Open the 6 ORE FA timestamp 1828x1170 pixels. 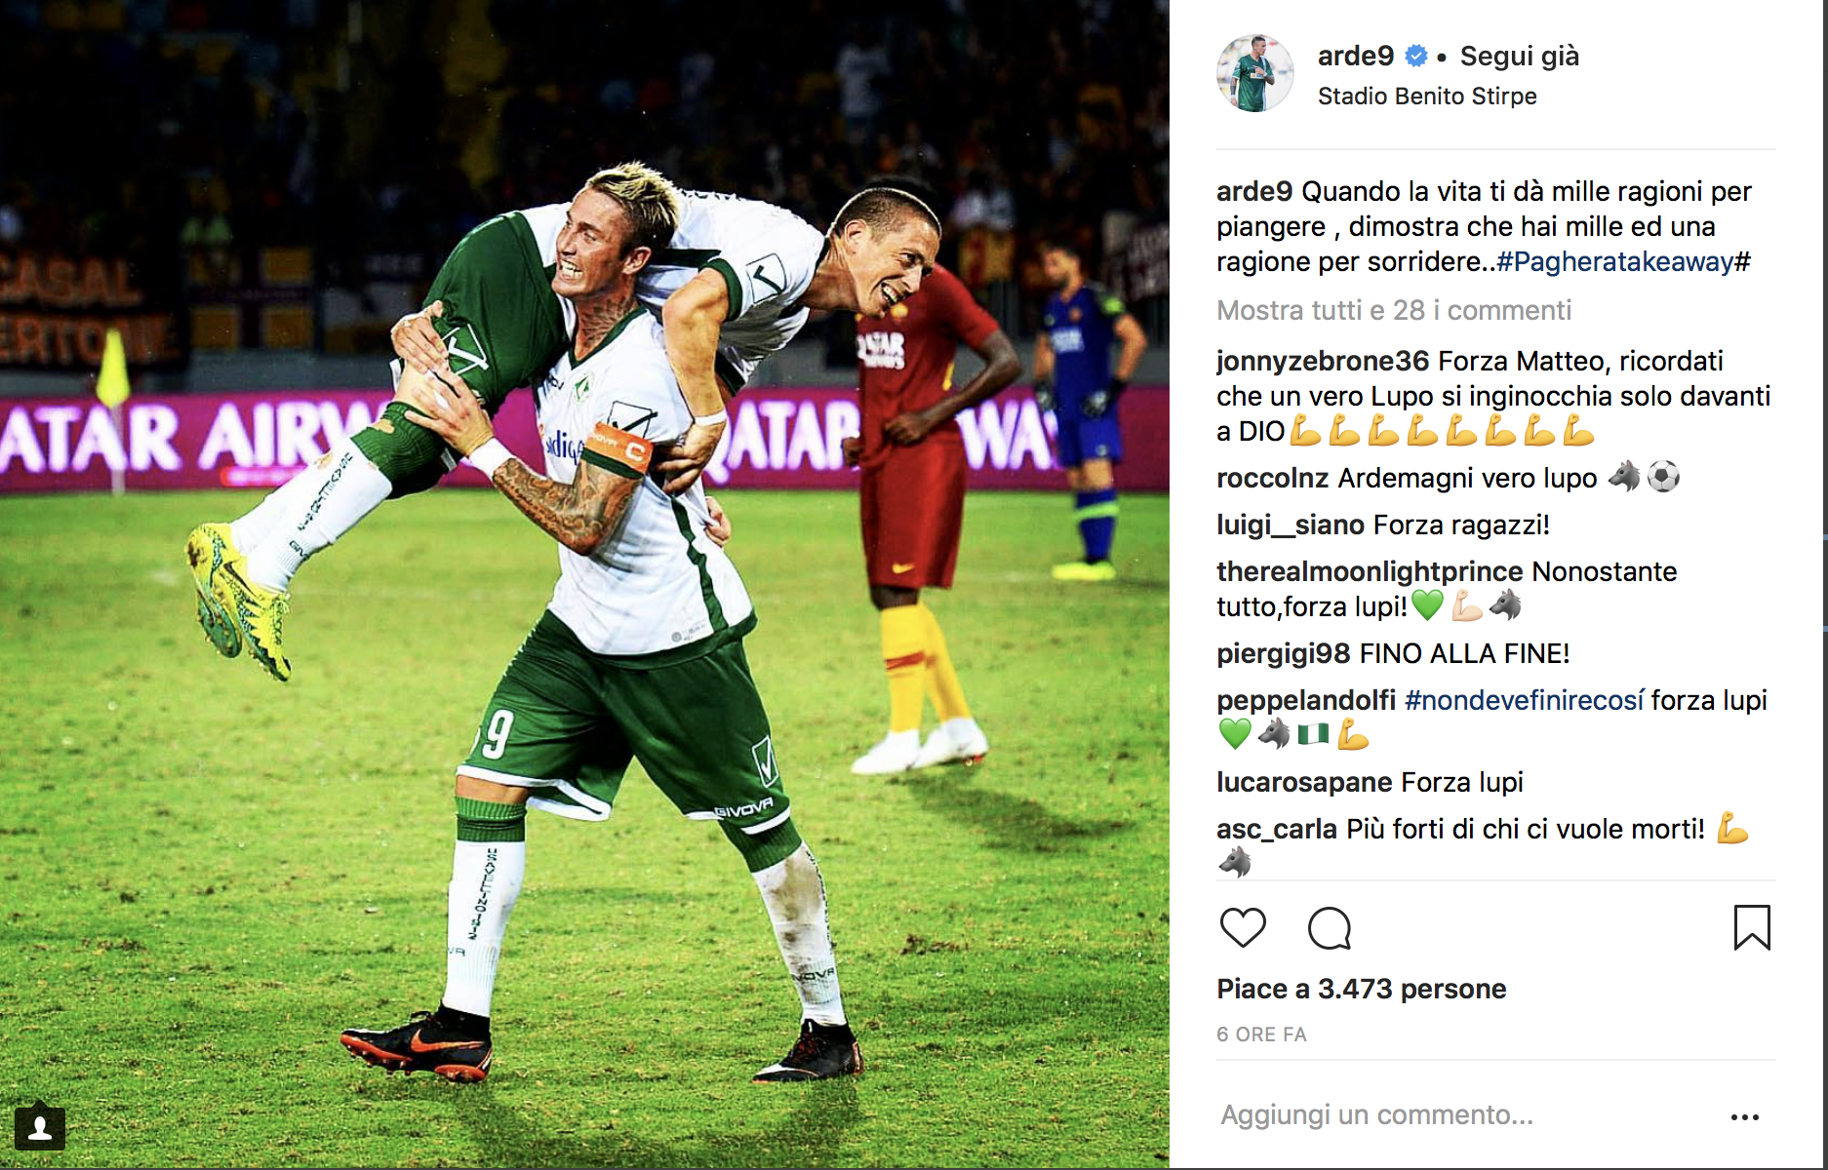click(x=1261, y=1034)
